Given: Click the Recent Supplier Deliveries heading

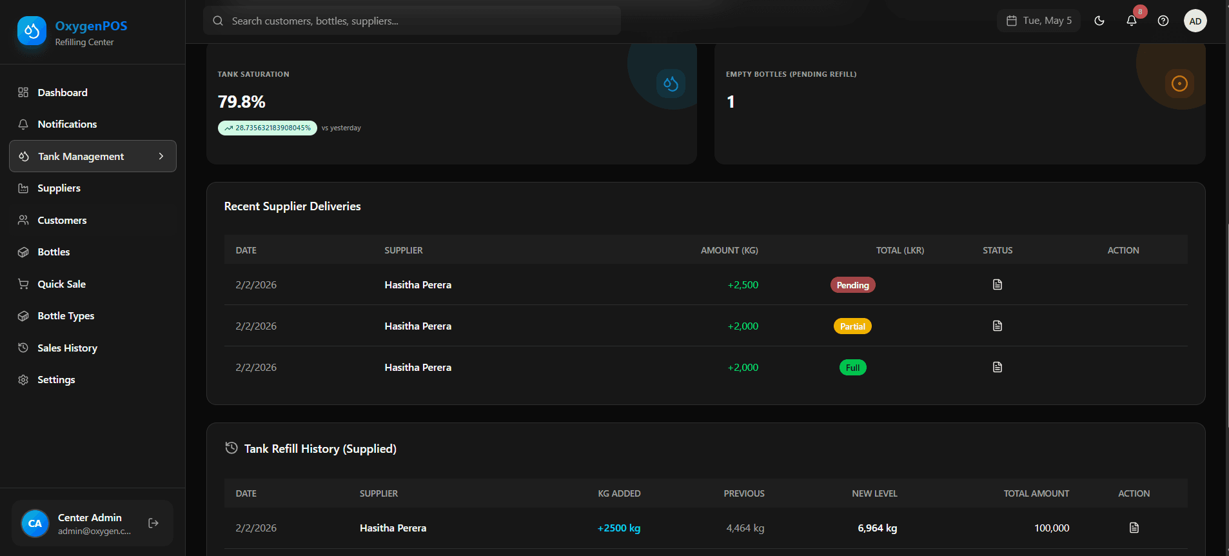Looking at the screenshot, I should 292,206.
